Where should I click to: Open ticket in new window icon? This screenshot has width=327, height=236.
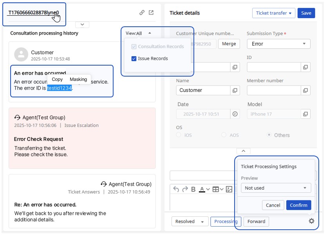pyautogui.click(x=151, y=13)
